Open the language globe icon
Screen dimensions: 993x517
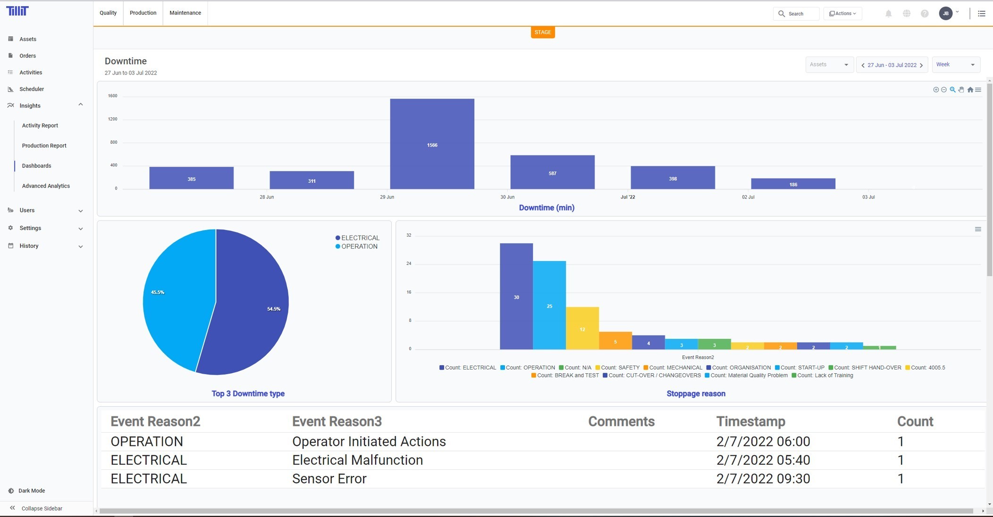906,14
